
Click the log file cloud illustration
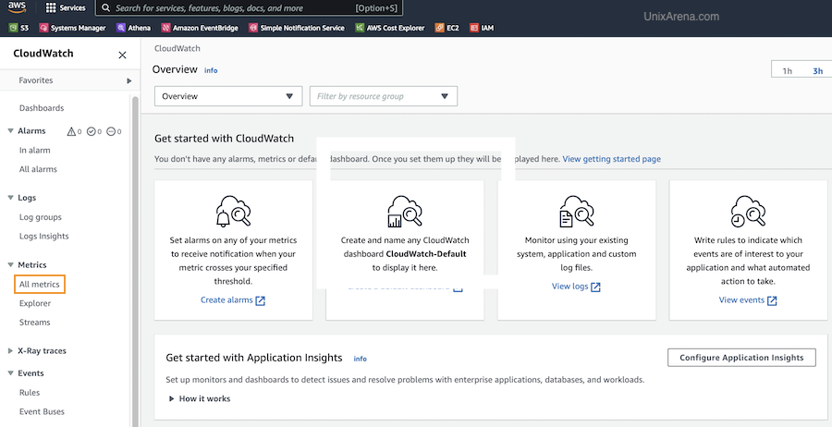[x=577, y=211]
